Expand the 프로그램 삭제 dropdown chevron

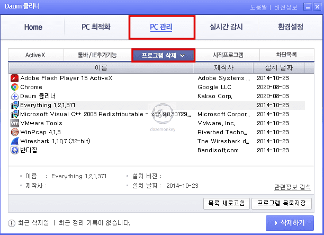click(x=182, y=56)
